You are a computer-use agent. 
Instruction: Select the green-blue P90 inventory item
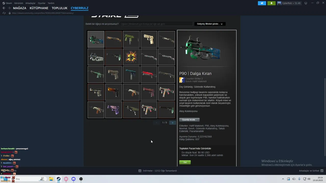(96, 39)
